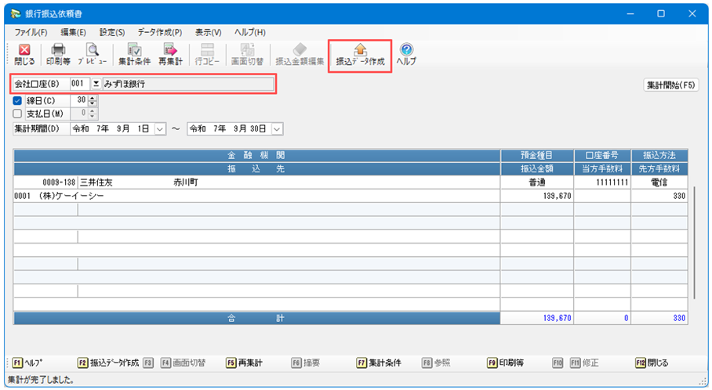Open the ヘルプ question mark icon
Image resolution: width=712 pixels, height=390 pixels.
tap(406, 54)
